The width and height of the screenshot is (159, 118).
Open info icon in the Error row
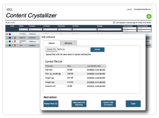click(10, 45)
